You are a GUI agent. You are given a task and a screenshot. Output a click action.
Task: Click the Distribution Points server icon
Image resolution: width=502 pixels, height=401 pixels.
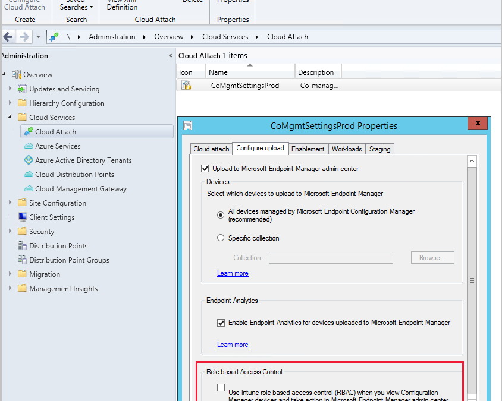pyautogui.click(x=22, y=245)
